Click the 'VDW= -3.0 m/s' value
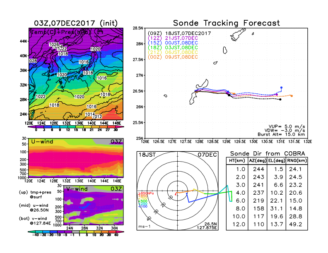Viewport: 328px width, 253px height. pyautogui.click(x=285, y=130)
